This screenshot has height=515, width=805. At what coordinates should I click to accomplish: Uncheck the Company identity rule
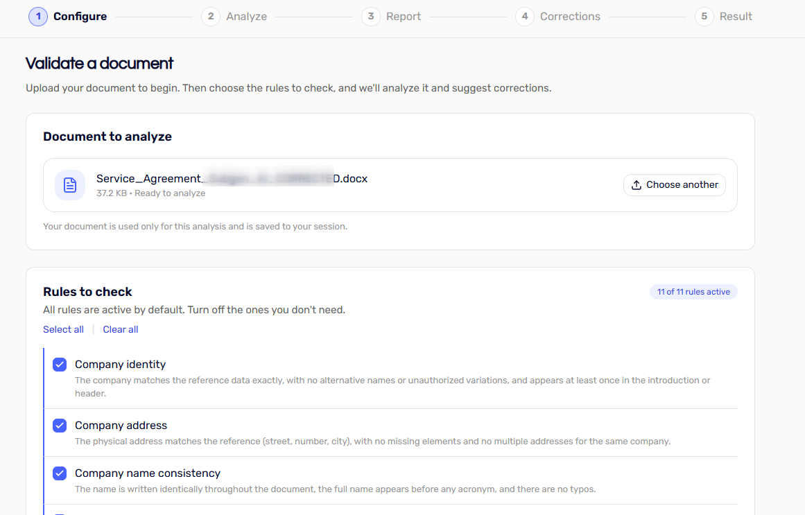tap(60, 365)
